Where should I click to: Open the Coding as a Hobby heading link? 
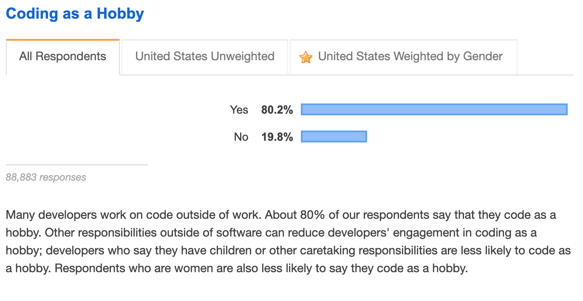(x=75, y=14)
